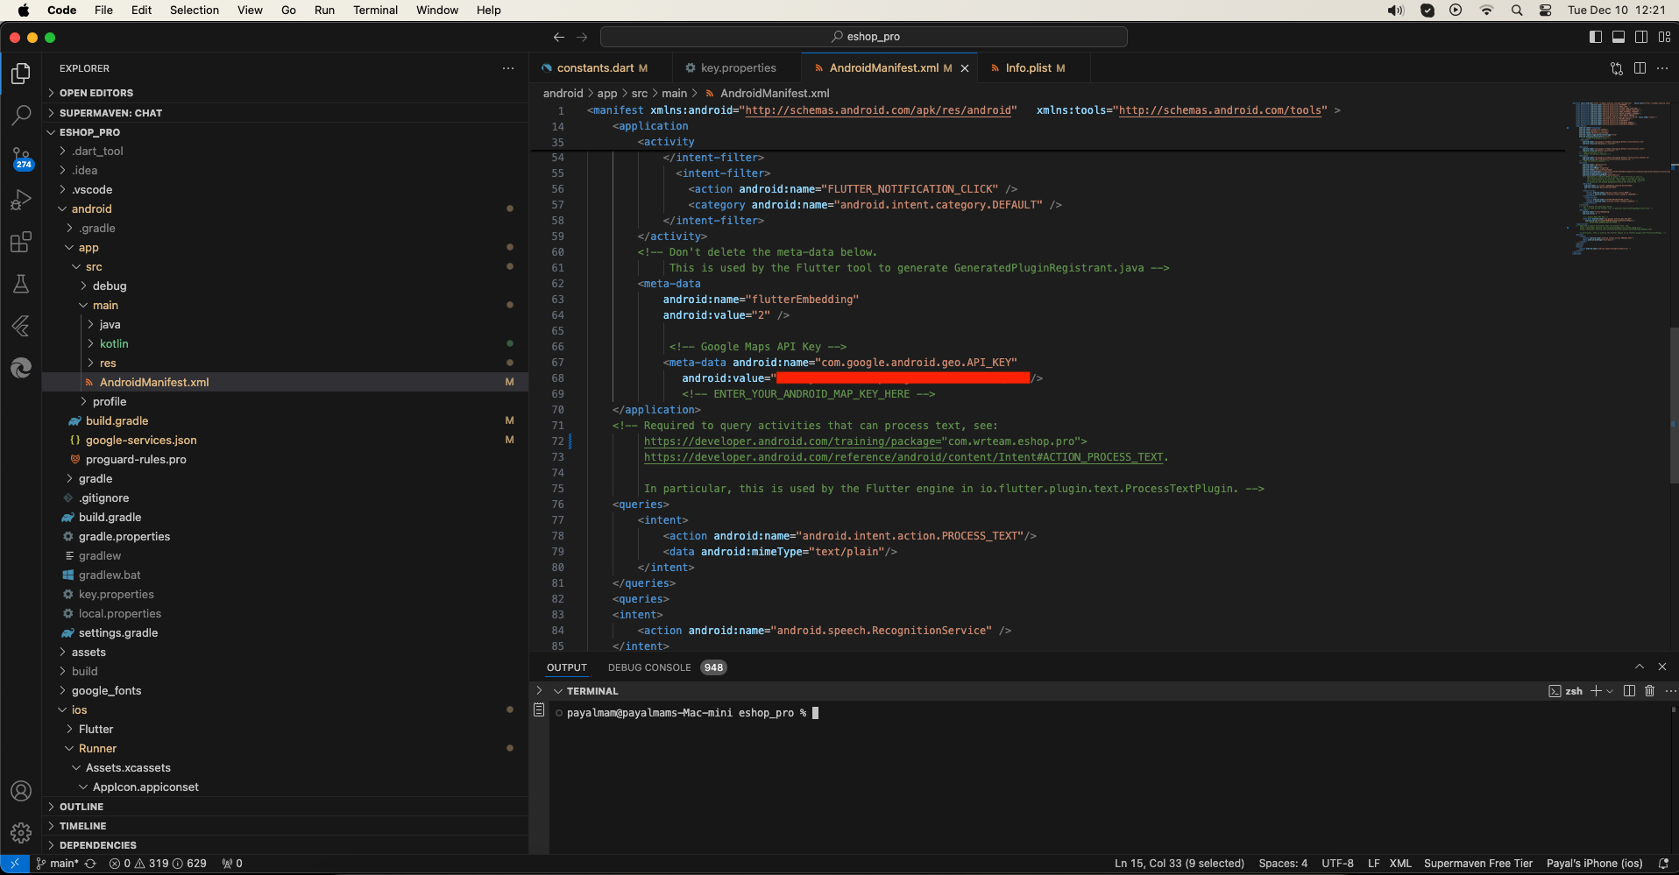Open the Selection menu

(195, 11)
